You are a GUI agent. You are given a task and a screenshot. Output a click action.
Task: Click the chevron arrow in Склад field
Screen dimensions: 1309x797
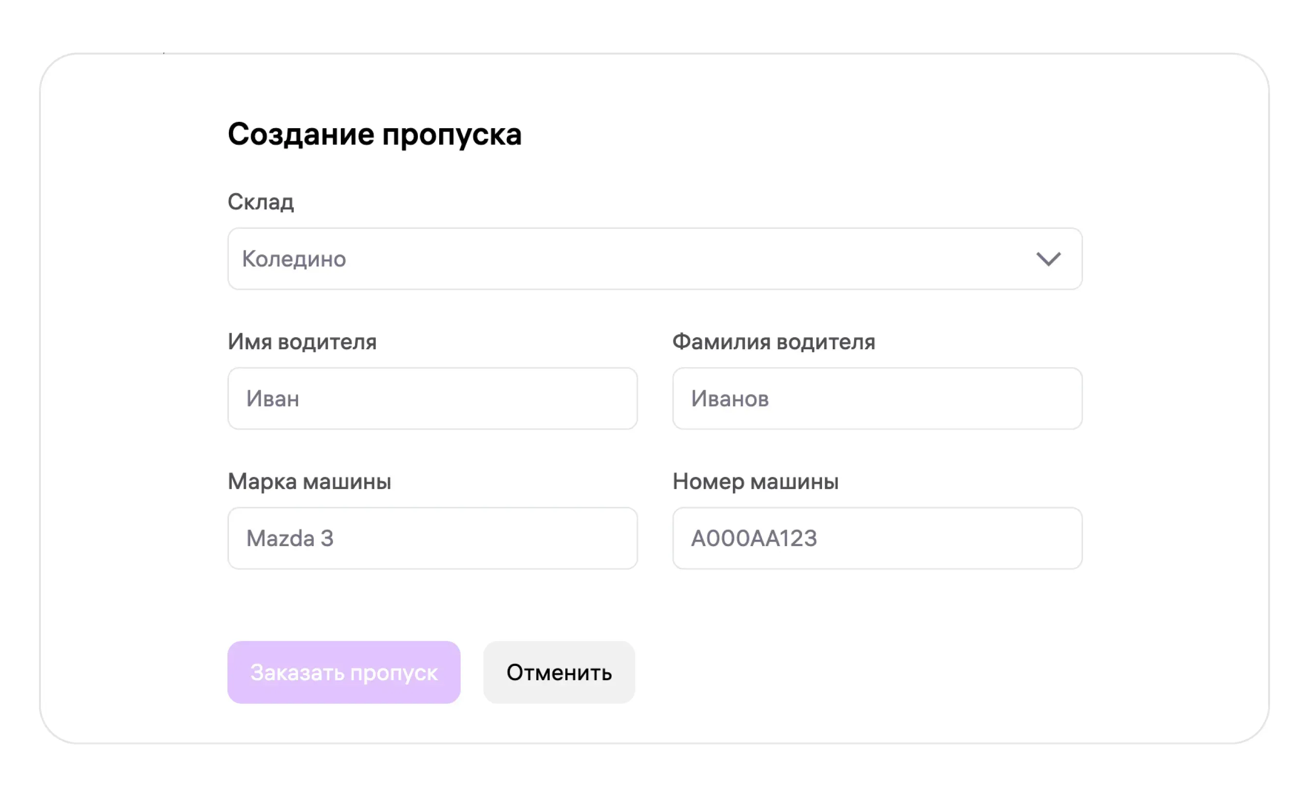[1048, 259]
